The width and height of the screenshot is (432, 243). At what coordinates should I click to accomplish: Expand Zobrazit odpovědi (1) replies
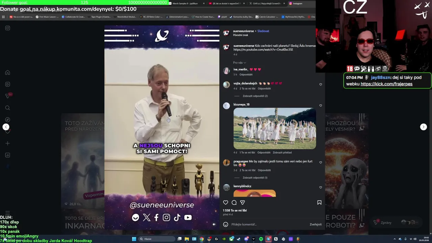(255, 178)
